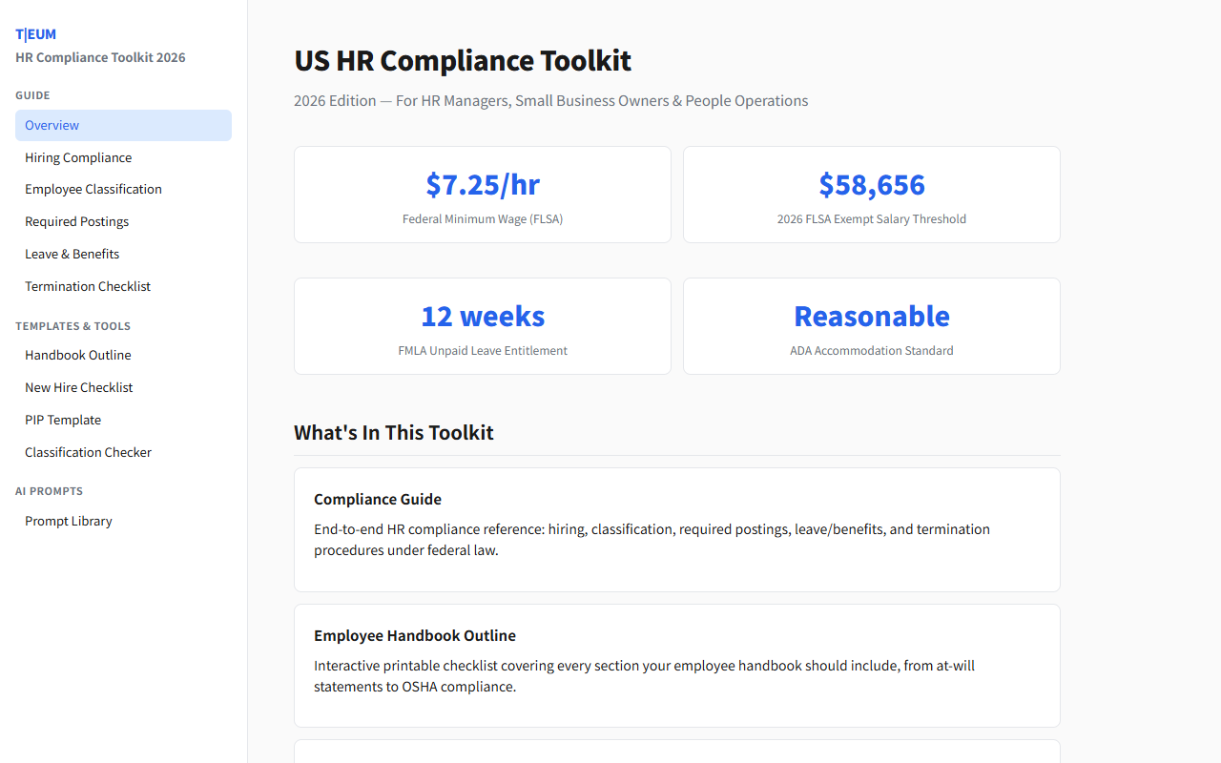Open Handbook Outline template
This screenshot has width=1221, height=763.
tap(78, 355)
